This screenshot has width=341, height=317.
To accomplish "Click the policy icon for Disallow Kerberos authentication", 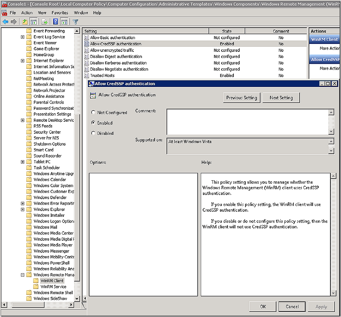I will [87, 63].
